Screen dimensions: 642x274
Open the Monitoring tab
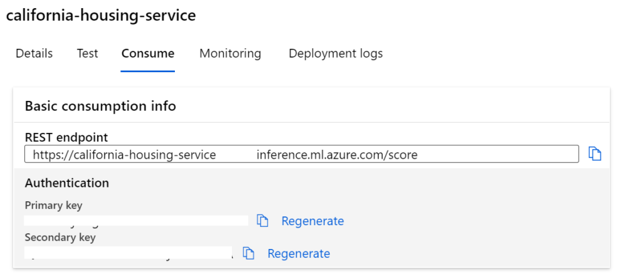pos(230,54)
